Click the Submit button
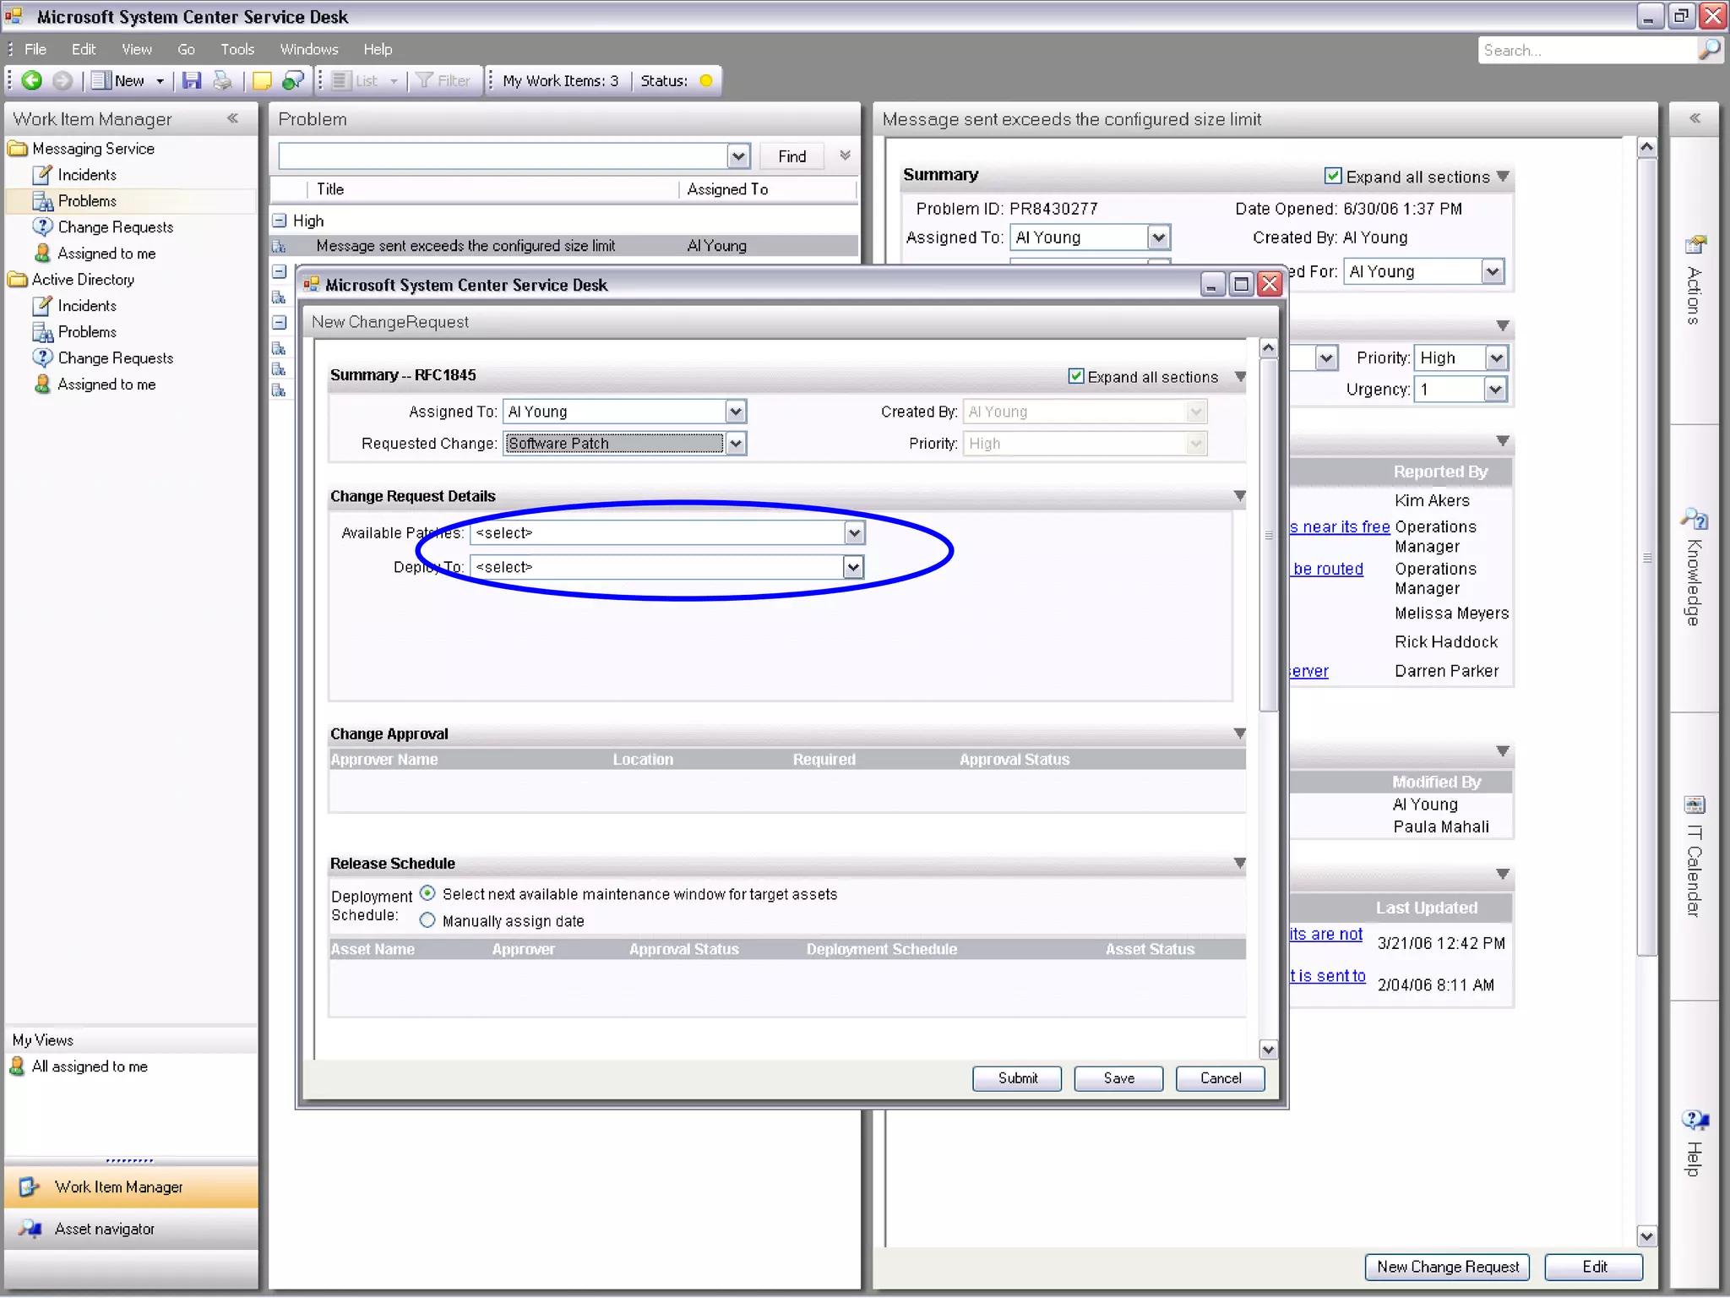The width and height of the screenshot is (1730, 1298). [1017, 1078]
